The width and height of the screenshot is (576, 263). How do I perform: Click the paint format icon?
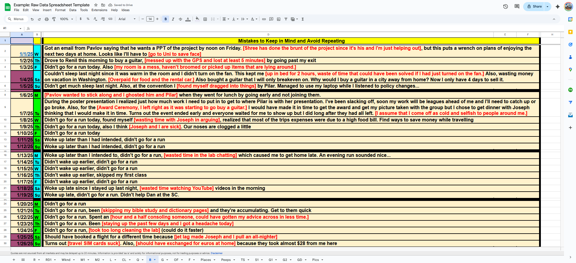[x=54, y=19]
